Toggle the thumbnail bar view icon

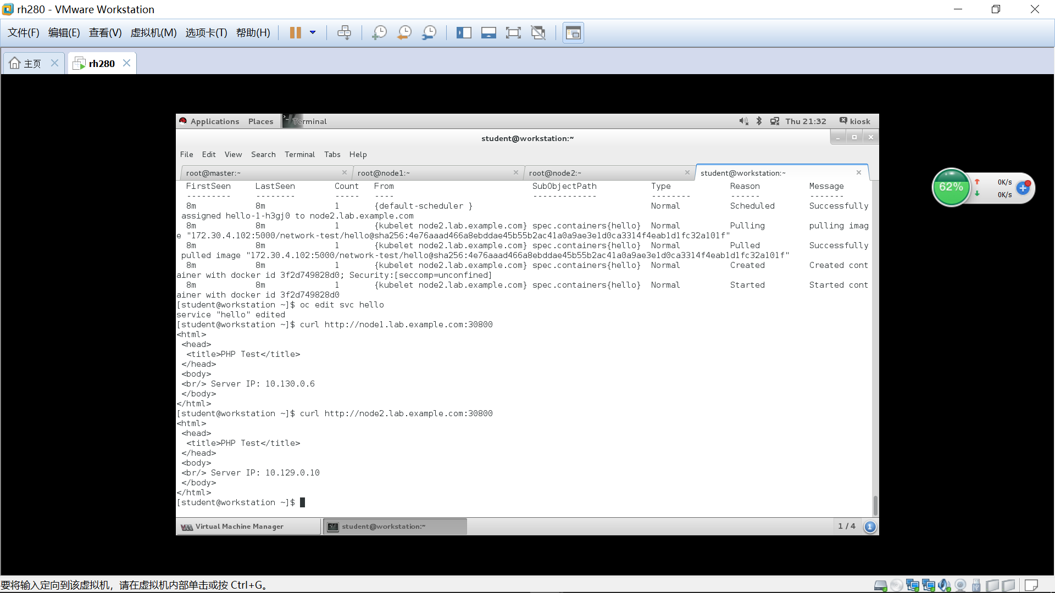click(488, 33)
